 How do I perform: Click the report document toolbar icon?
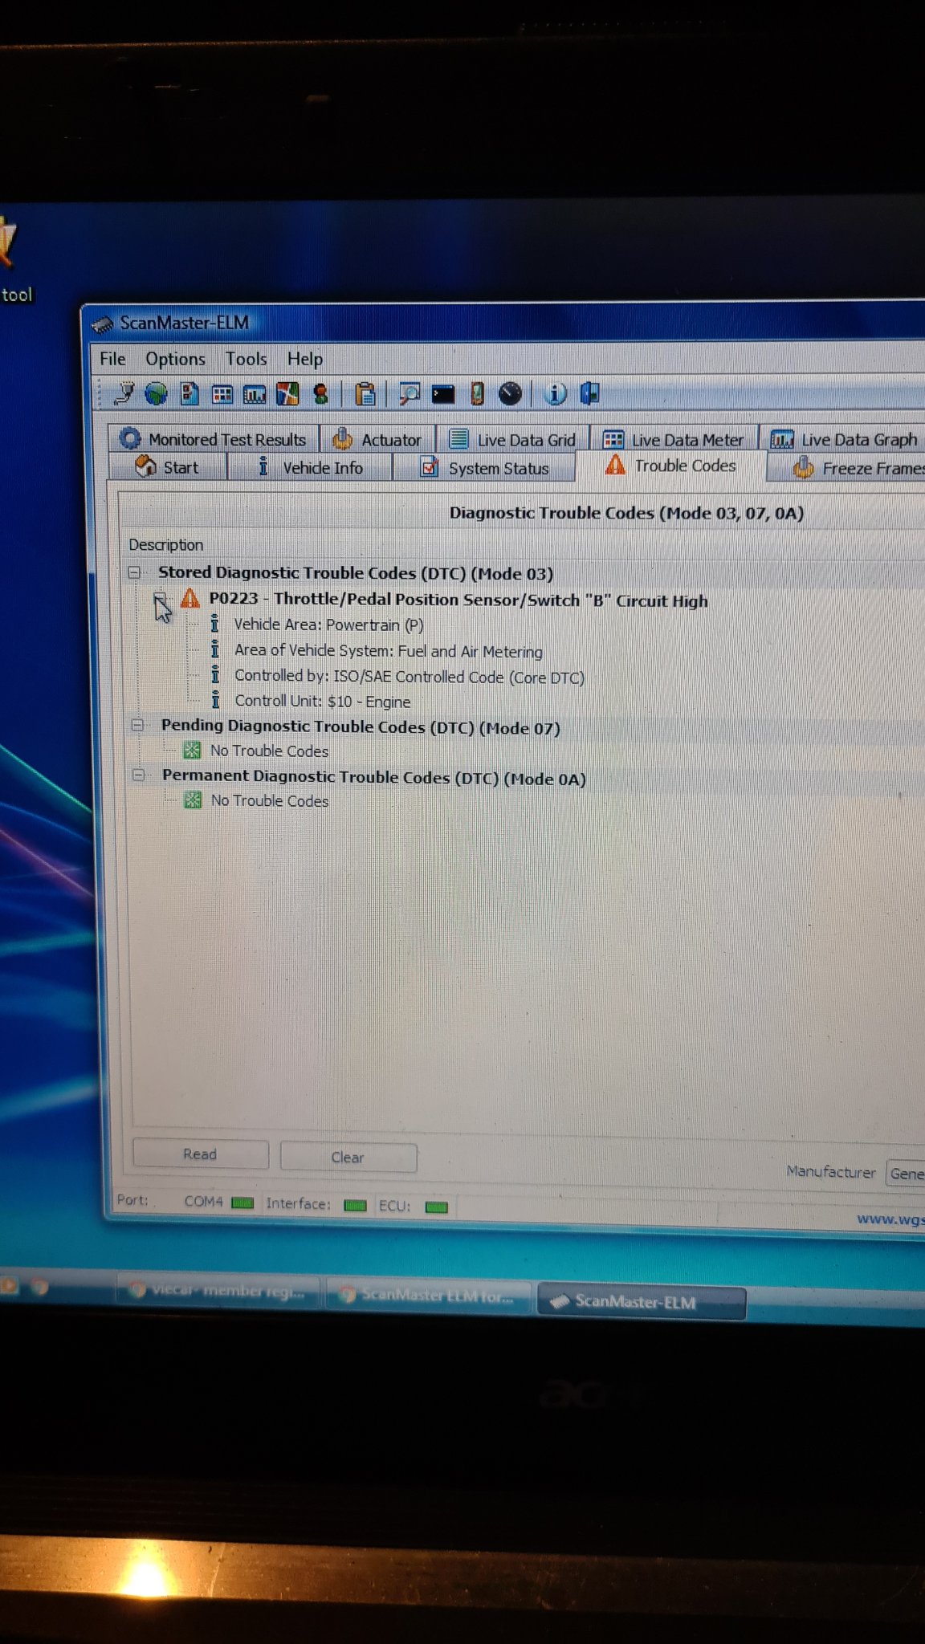pos(189,393)
